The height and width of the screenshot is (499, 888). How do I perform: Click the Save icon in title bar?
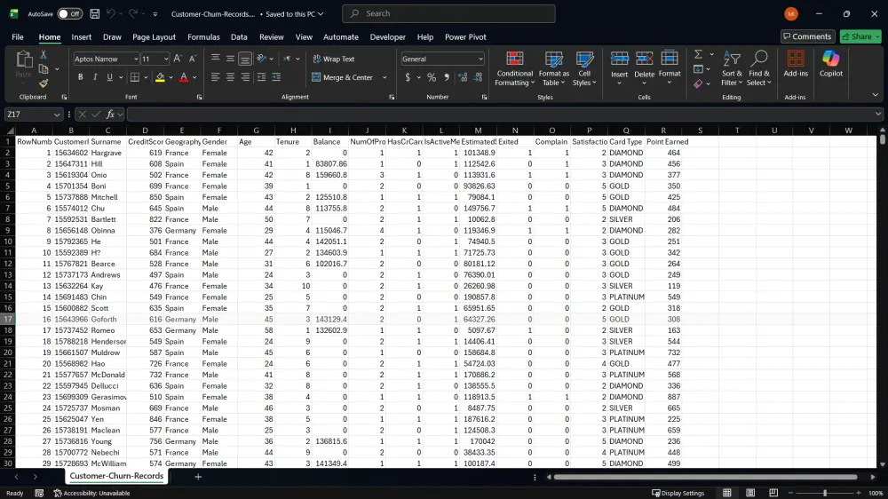click(x=95, y=13)
